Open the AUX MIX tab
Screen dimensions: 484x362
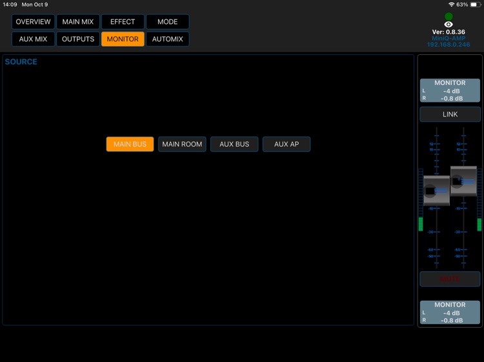coord(33,39)
